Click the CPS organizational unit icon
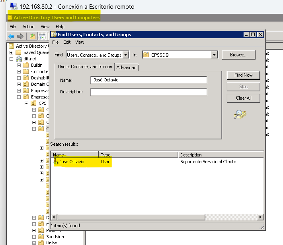283x245 pixels. click(33, 103)
